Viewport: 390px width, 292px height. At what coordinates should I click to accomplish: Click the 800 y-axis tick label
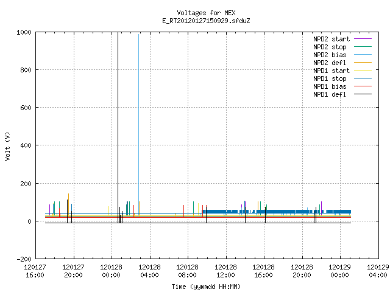[x=26, y=70]
